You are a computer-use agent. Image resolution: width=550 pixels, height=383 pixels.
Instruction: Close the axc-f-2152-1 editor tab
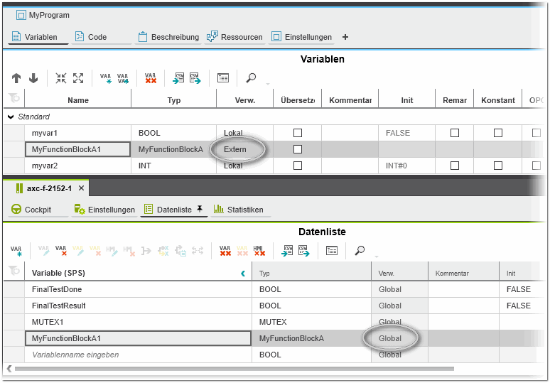[81, 188]
